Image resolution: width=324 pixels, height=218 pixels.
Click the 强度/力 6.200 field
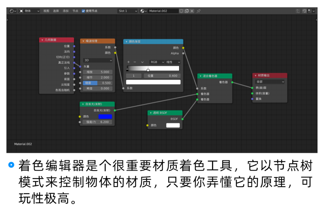point(97,122)
